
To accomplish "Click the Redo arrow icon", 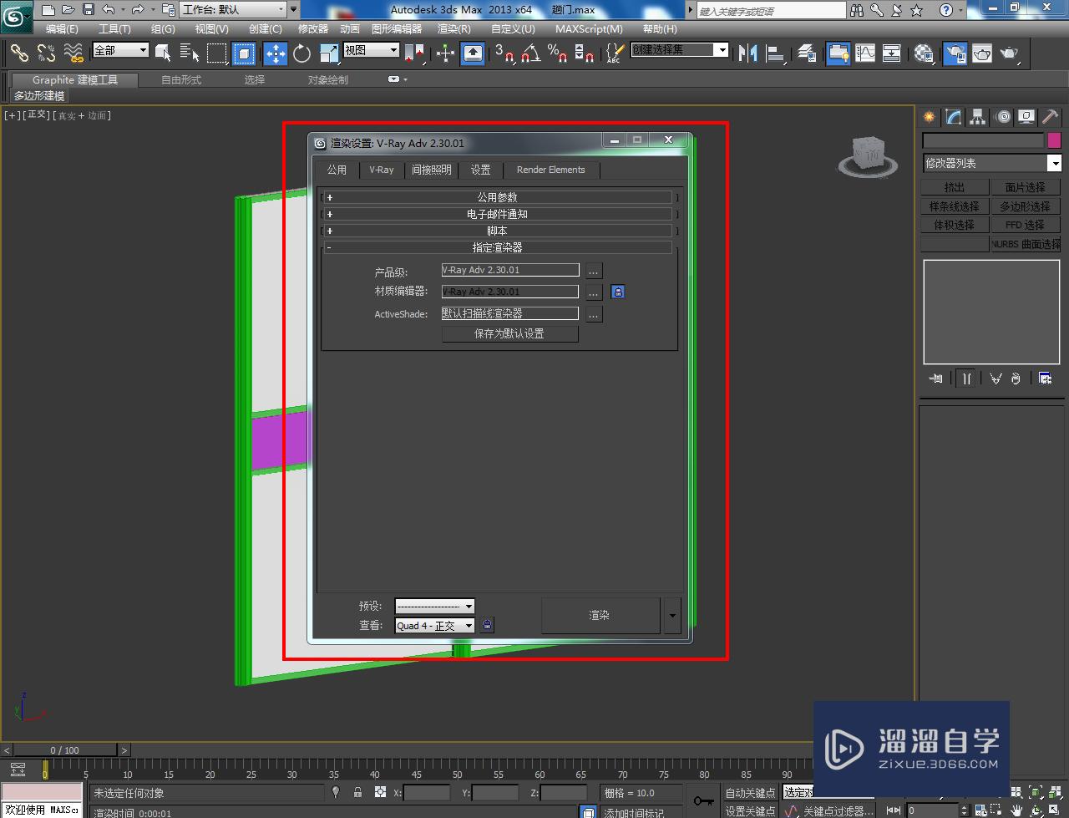I will click(x=139, y=10).
